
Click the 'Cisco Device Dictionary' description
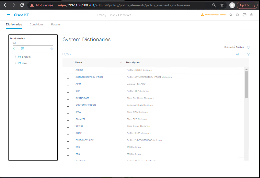pos(138,126)
